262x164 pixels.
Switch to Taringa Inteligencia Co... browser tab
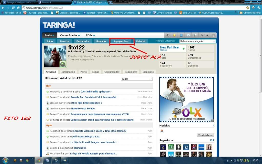click(x=19, y=2)
